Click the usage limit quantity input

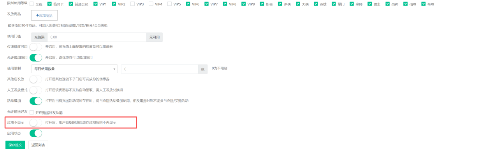(160, 69)
